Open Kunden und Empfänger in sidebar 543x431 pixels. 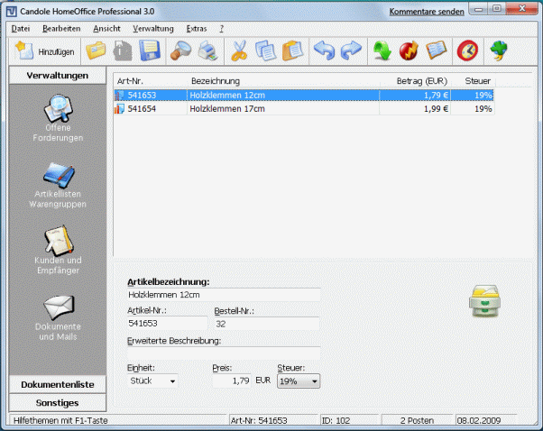click(x=59, y=249)
